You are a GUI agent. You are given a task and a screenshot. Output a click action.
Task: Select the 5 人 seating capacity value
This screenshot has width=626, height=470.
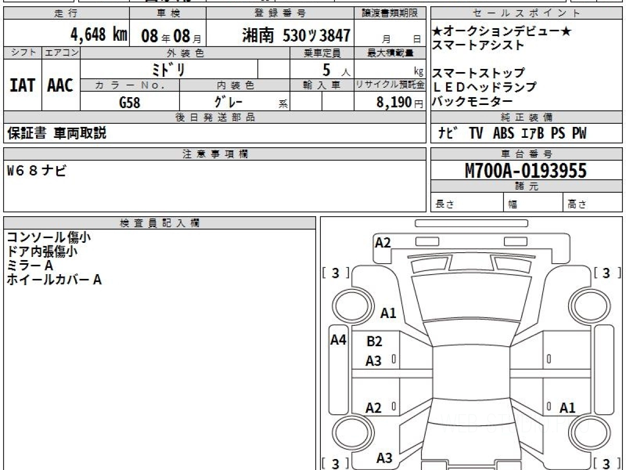point(336,70)
